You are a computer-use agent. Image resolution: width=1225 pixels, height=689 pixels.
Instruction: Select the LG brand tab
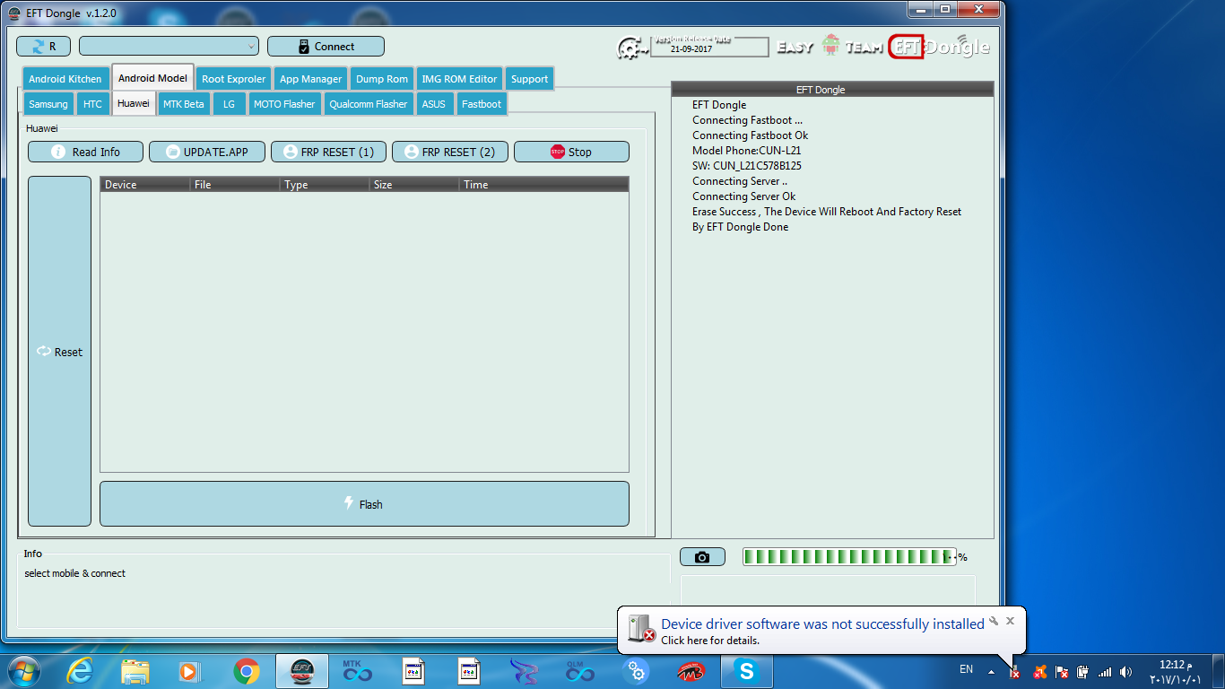(229, 104)
